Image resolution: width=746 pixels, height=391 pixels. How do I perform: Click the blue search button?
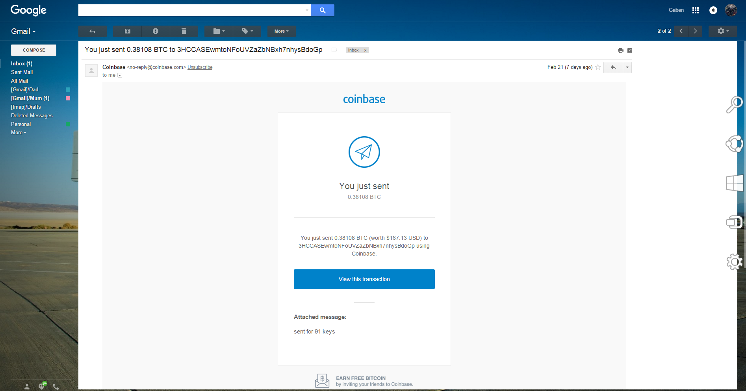[x=323, y=10]
